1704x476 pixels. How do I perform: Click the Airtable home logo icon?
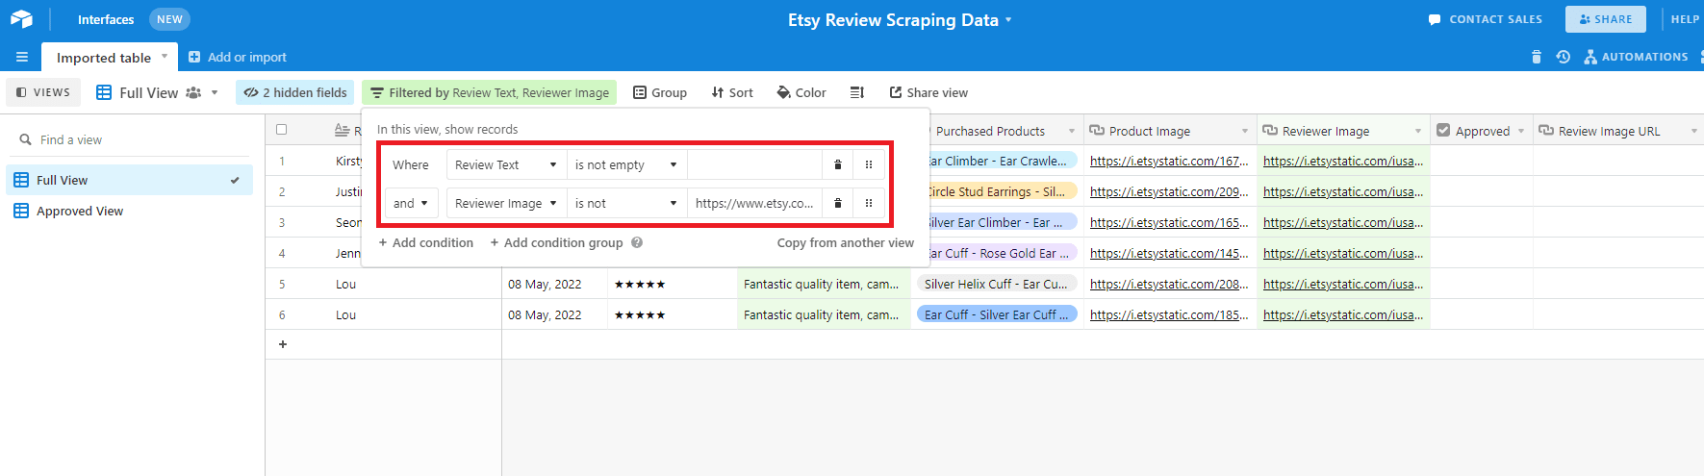point(21,19)
